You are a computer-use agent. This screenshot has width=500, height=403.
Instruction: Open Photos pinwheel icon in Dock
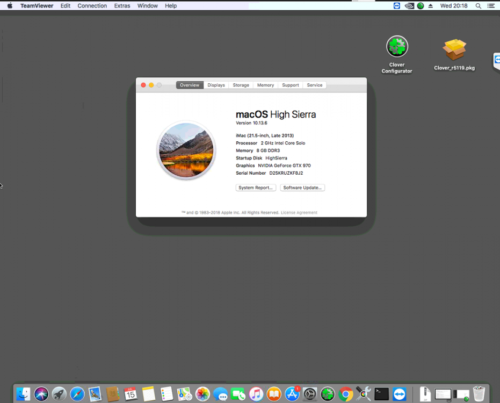click(202, 394)
